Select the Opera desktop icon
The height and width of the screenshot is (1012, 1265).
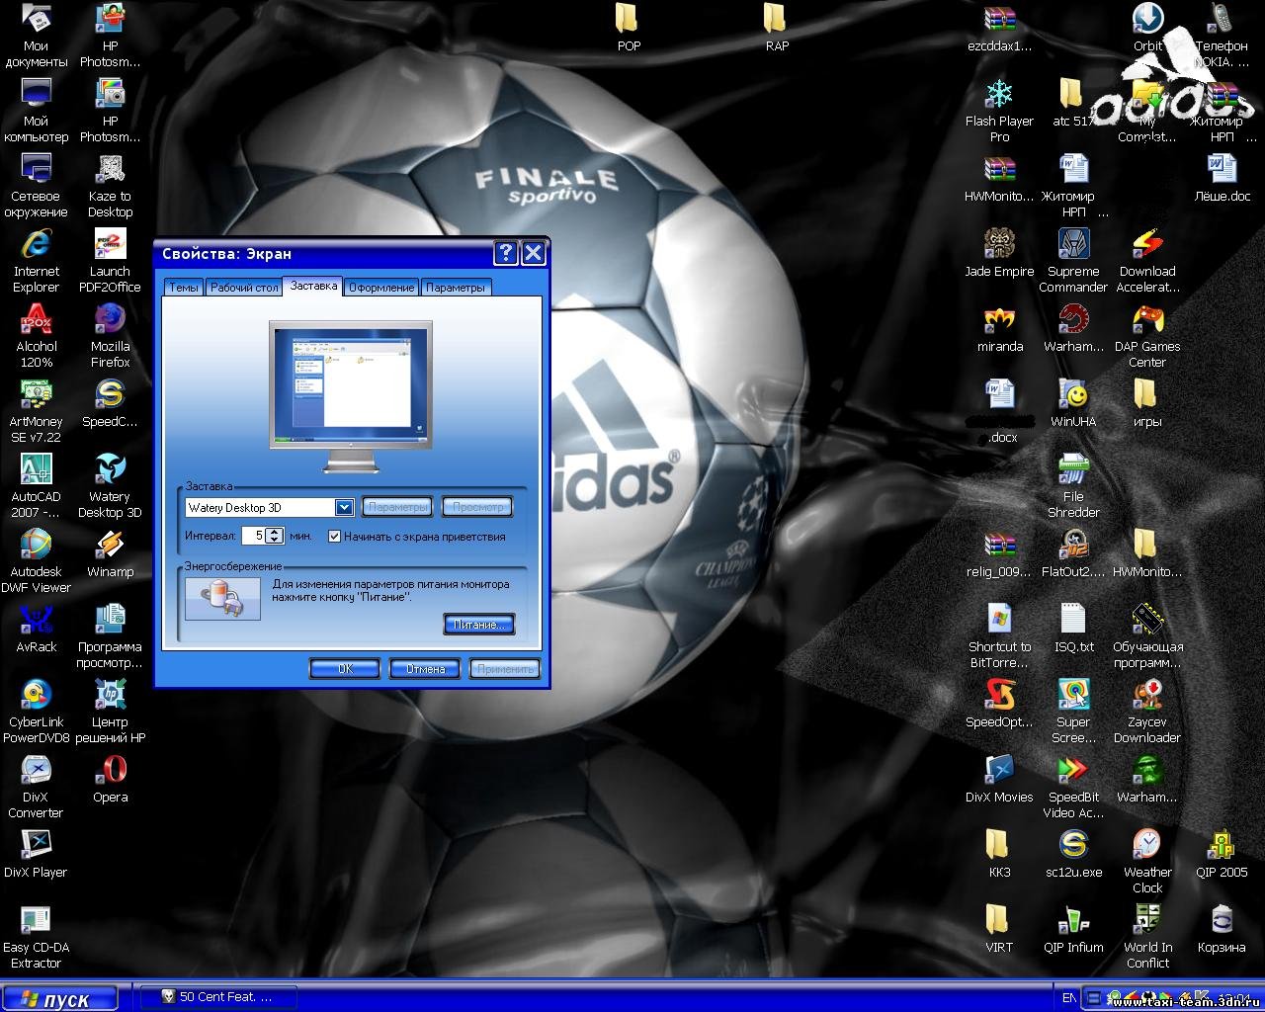[110, 779]
